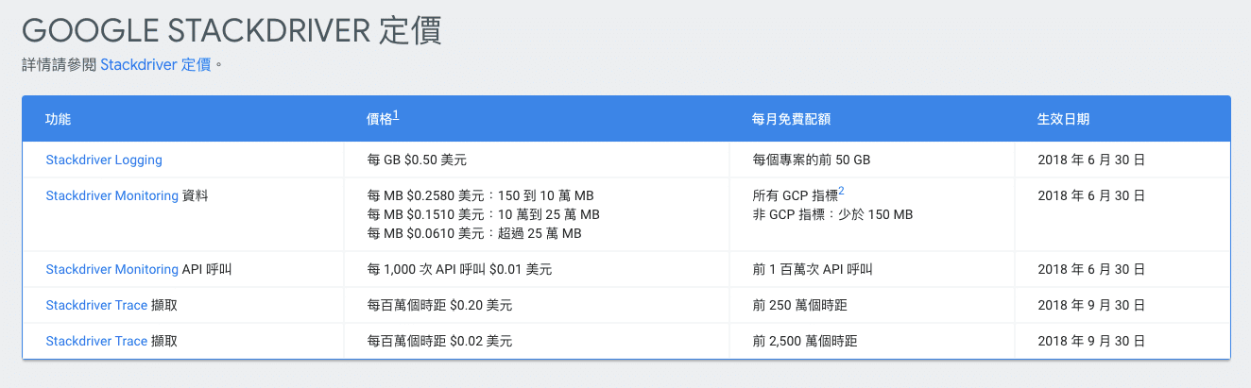The height and width of the screenshot is (388, 1251).
Task: Click 每 MB $0.0610 美元 pricing tier line
Action: point(473,233)
